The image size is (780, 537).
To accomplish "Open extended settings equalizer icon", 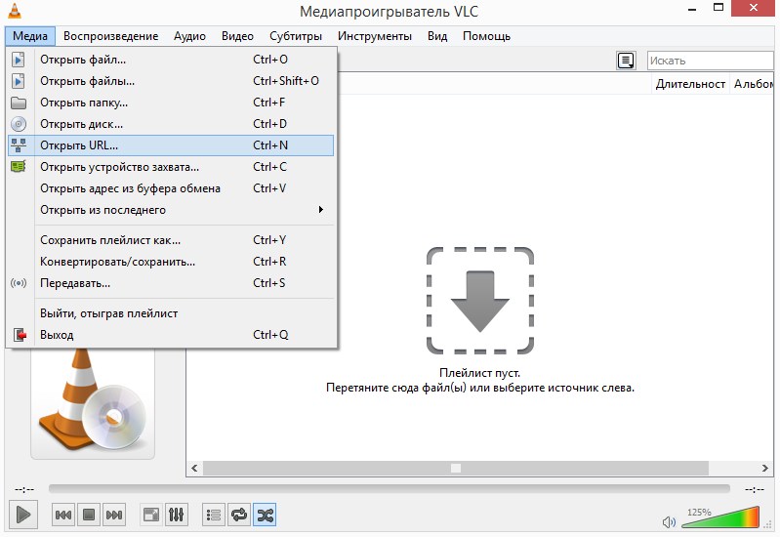I will pyautogui.click(x=176, y=515).
